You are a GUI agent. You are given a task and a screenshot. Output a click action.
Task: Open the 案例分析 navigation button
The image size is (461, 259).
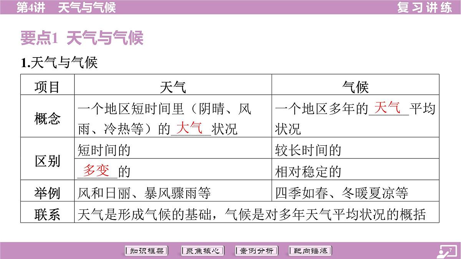pos(256,251)
